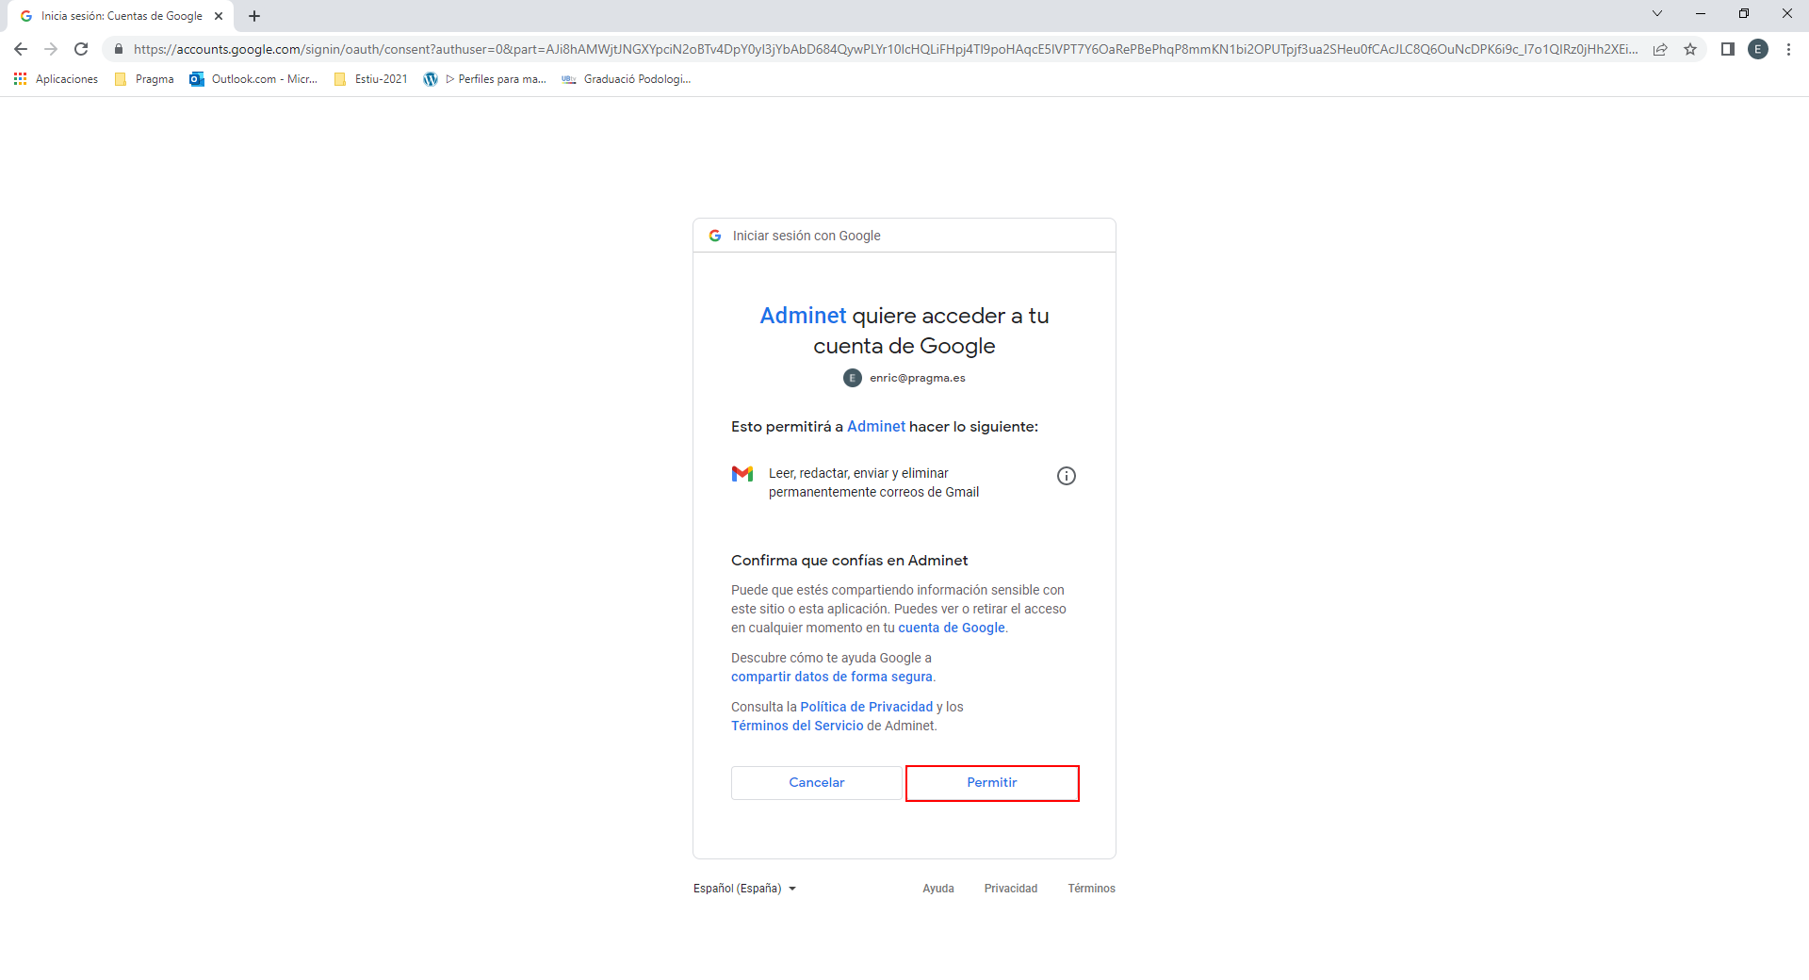Click the Adminet link in 'Esto permitirá a'
Viewport: 1809px width, 980px height.
(x=876, y=427)
